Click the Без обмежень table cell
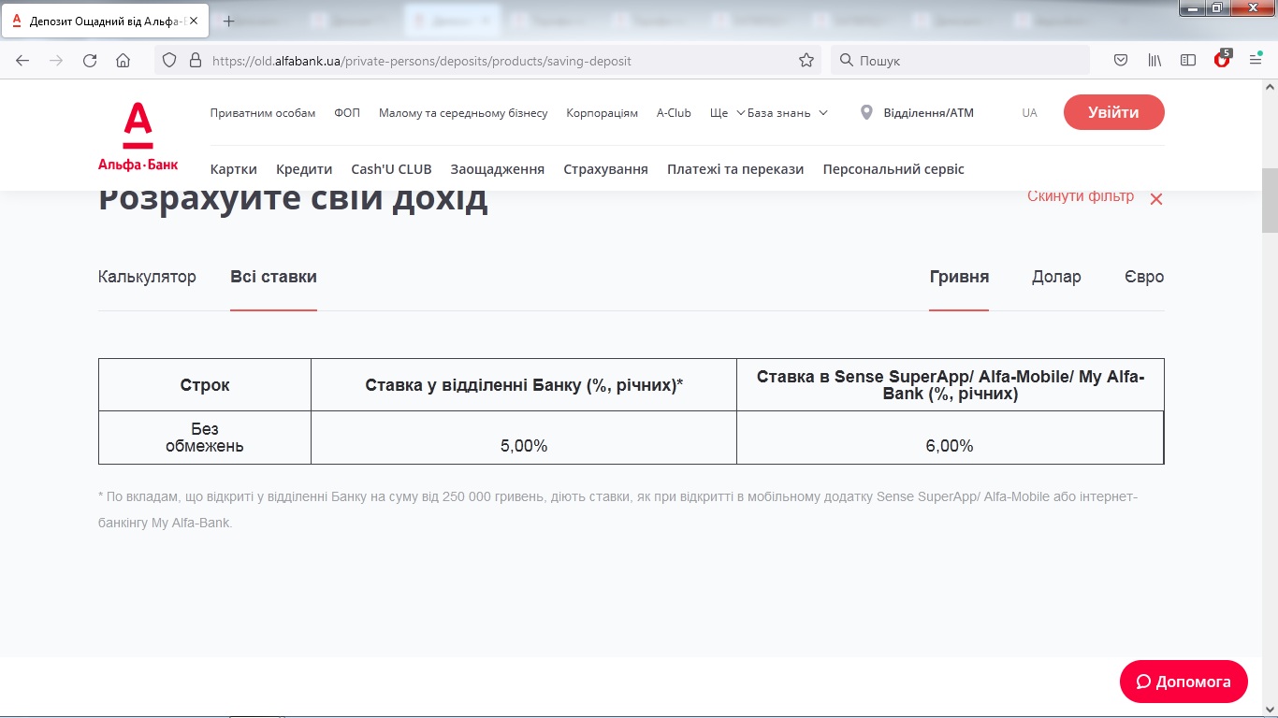 205,438
